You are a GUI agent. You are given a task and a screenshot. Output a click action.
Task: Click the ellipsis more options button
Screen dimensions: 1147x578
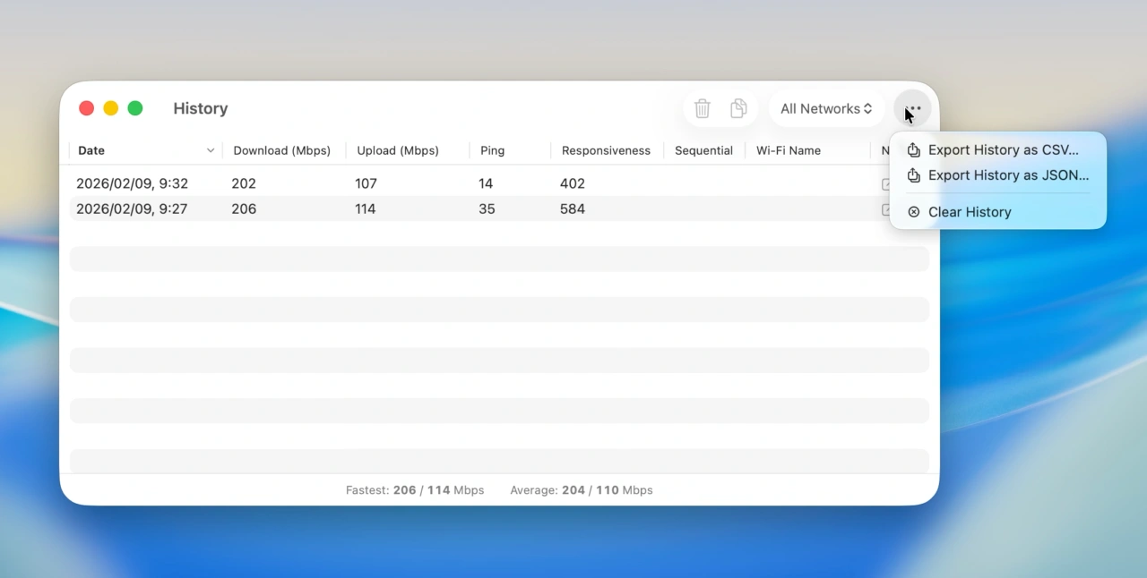point(913,109)
